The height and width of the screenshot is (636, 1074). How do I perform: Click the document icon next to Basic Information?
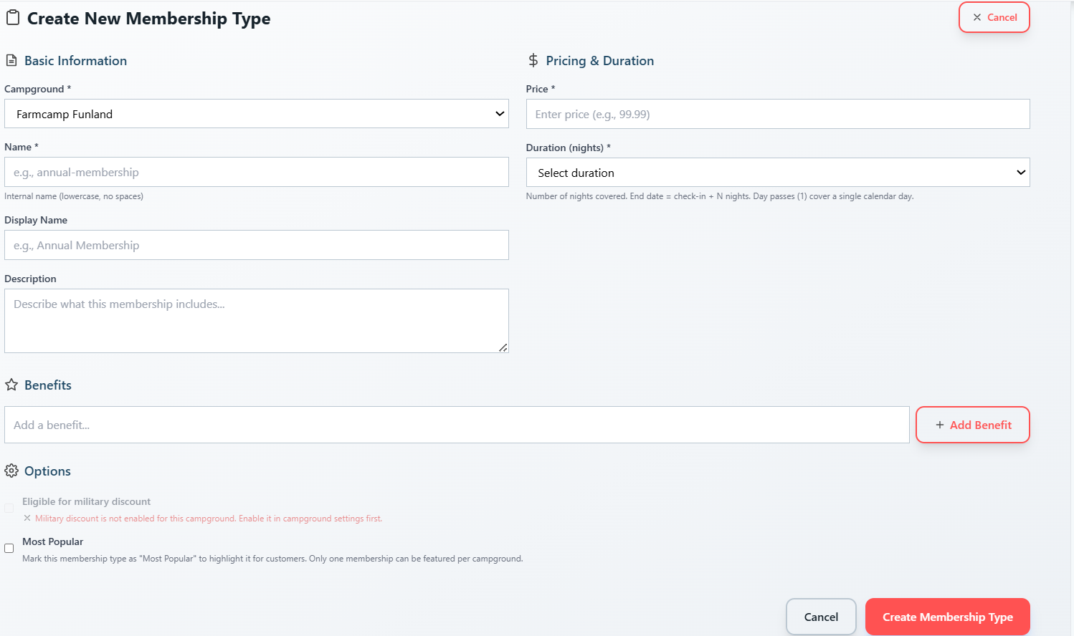click(x=11, y=61)
